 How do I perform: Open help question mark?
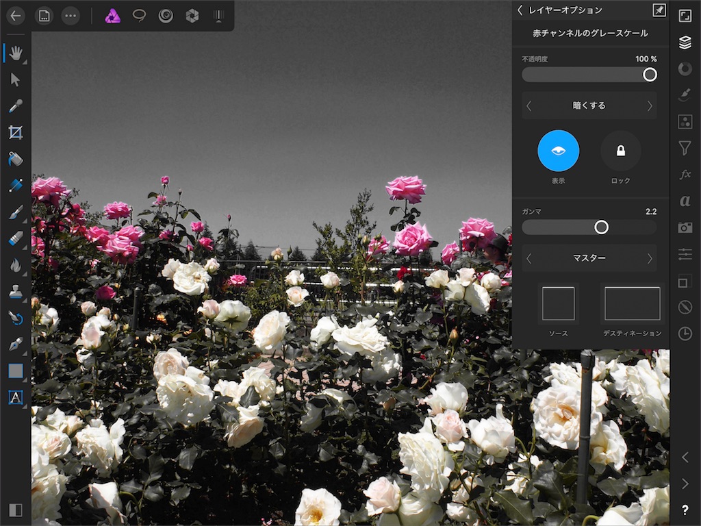[685, 510]
